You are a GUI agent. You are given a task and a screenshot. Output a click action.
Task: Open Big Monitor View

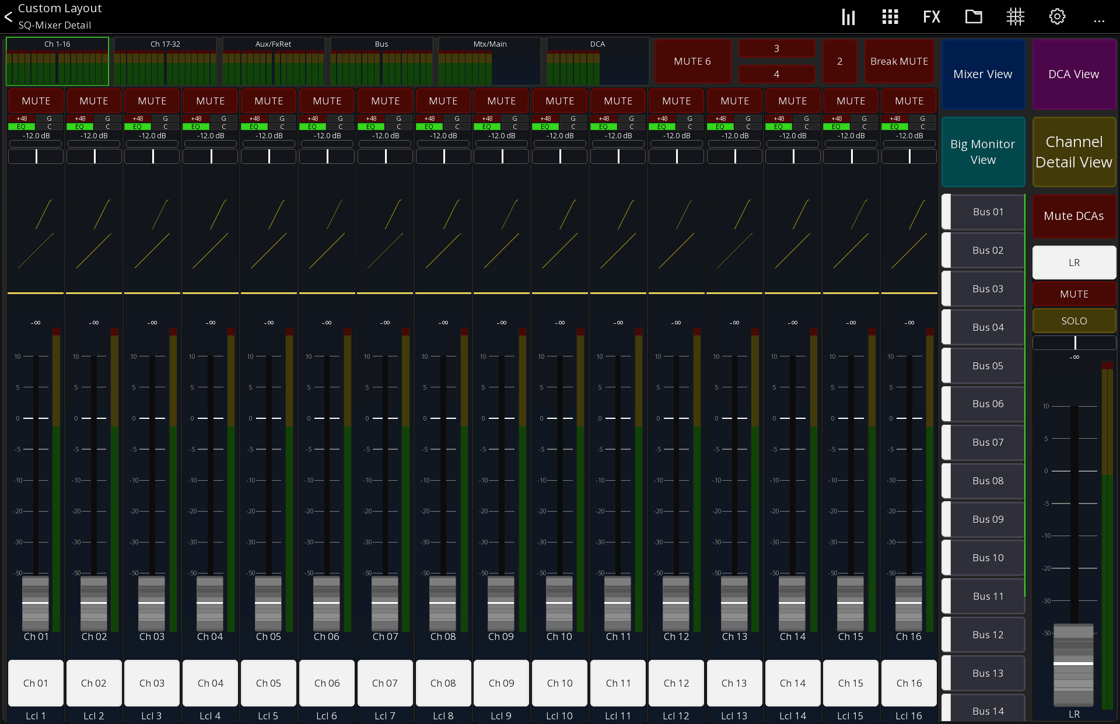click(983, 152)
